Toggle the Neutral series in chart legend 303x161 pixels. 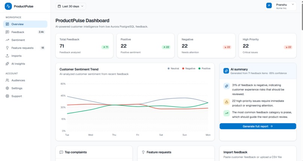tap(173, 68)
